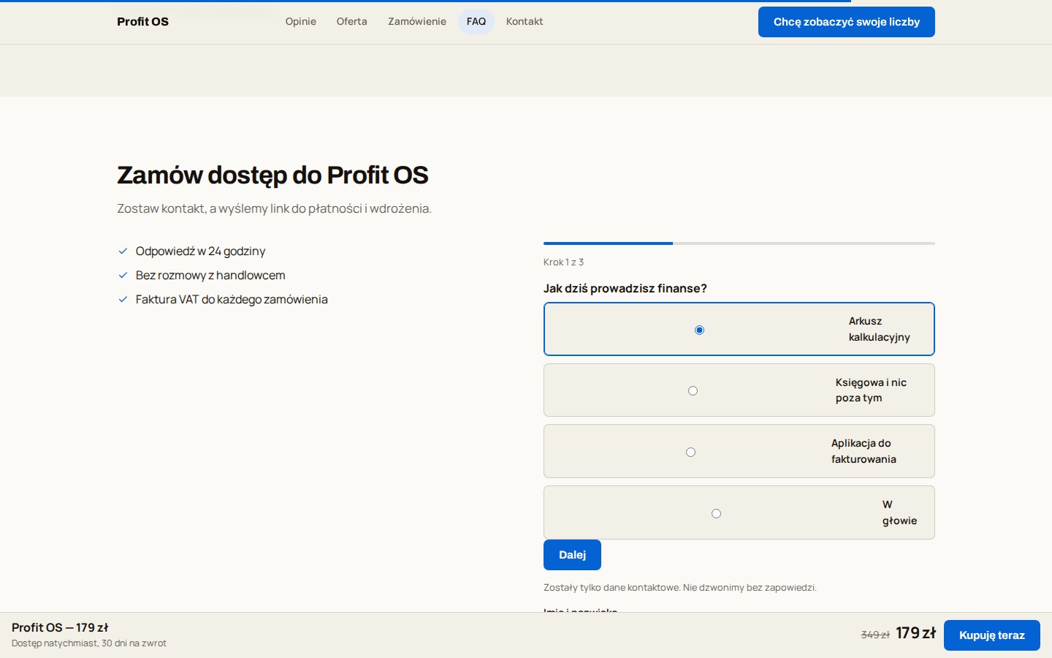Image resolution: width=1052 pixels, height=658 pixels.
Task: Select the FAQ nav item
Action: (476, 22)
